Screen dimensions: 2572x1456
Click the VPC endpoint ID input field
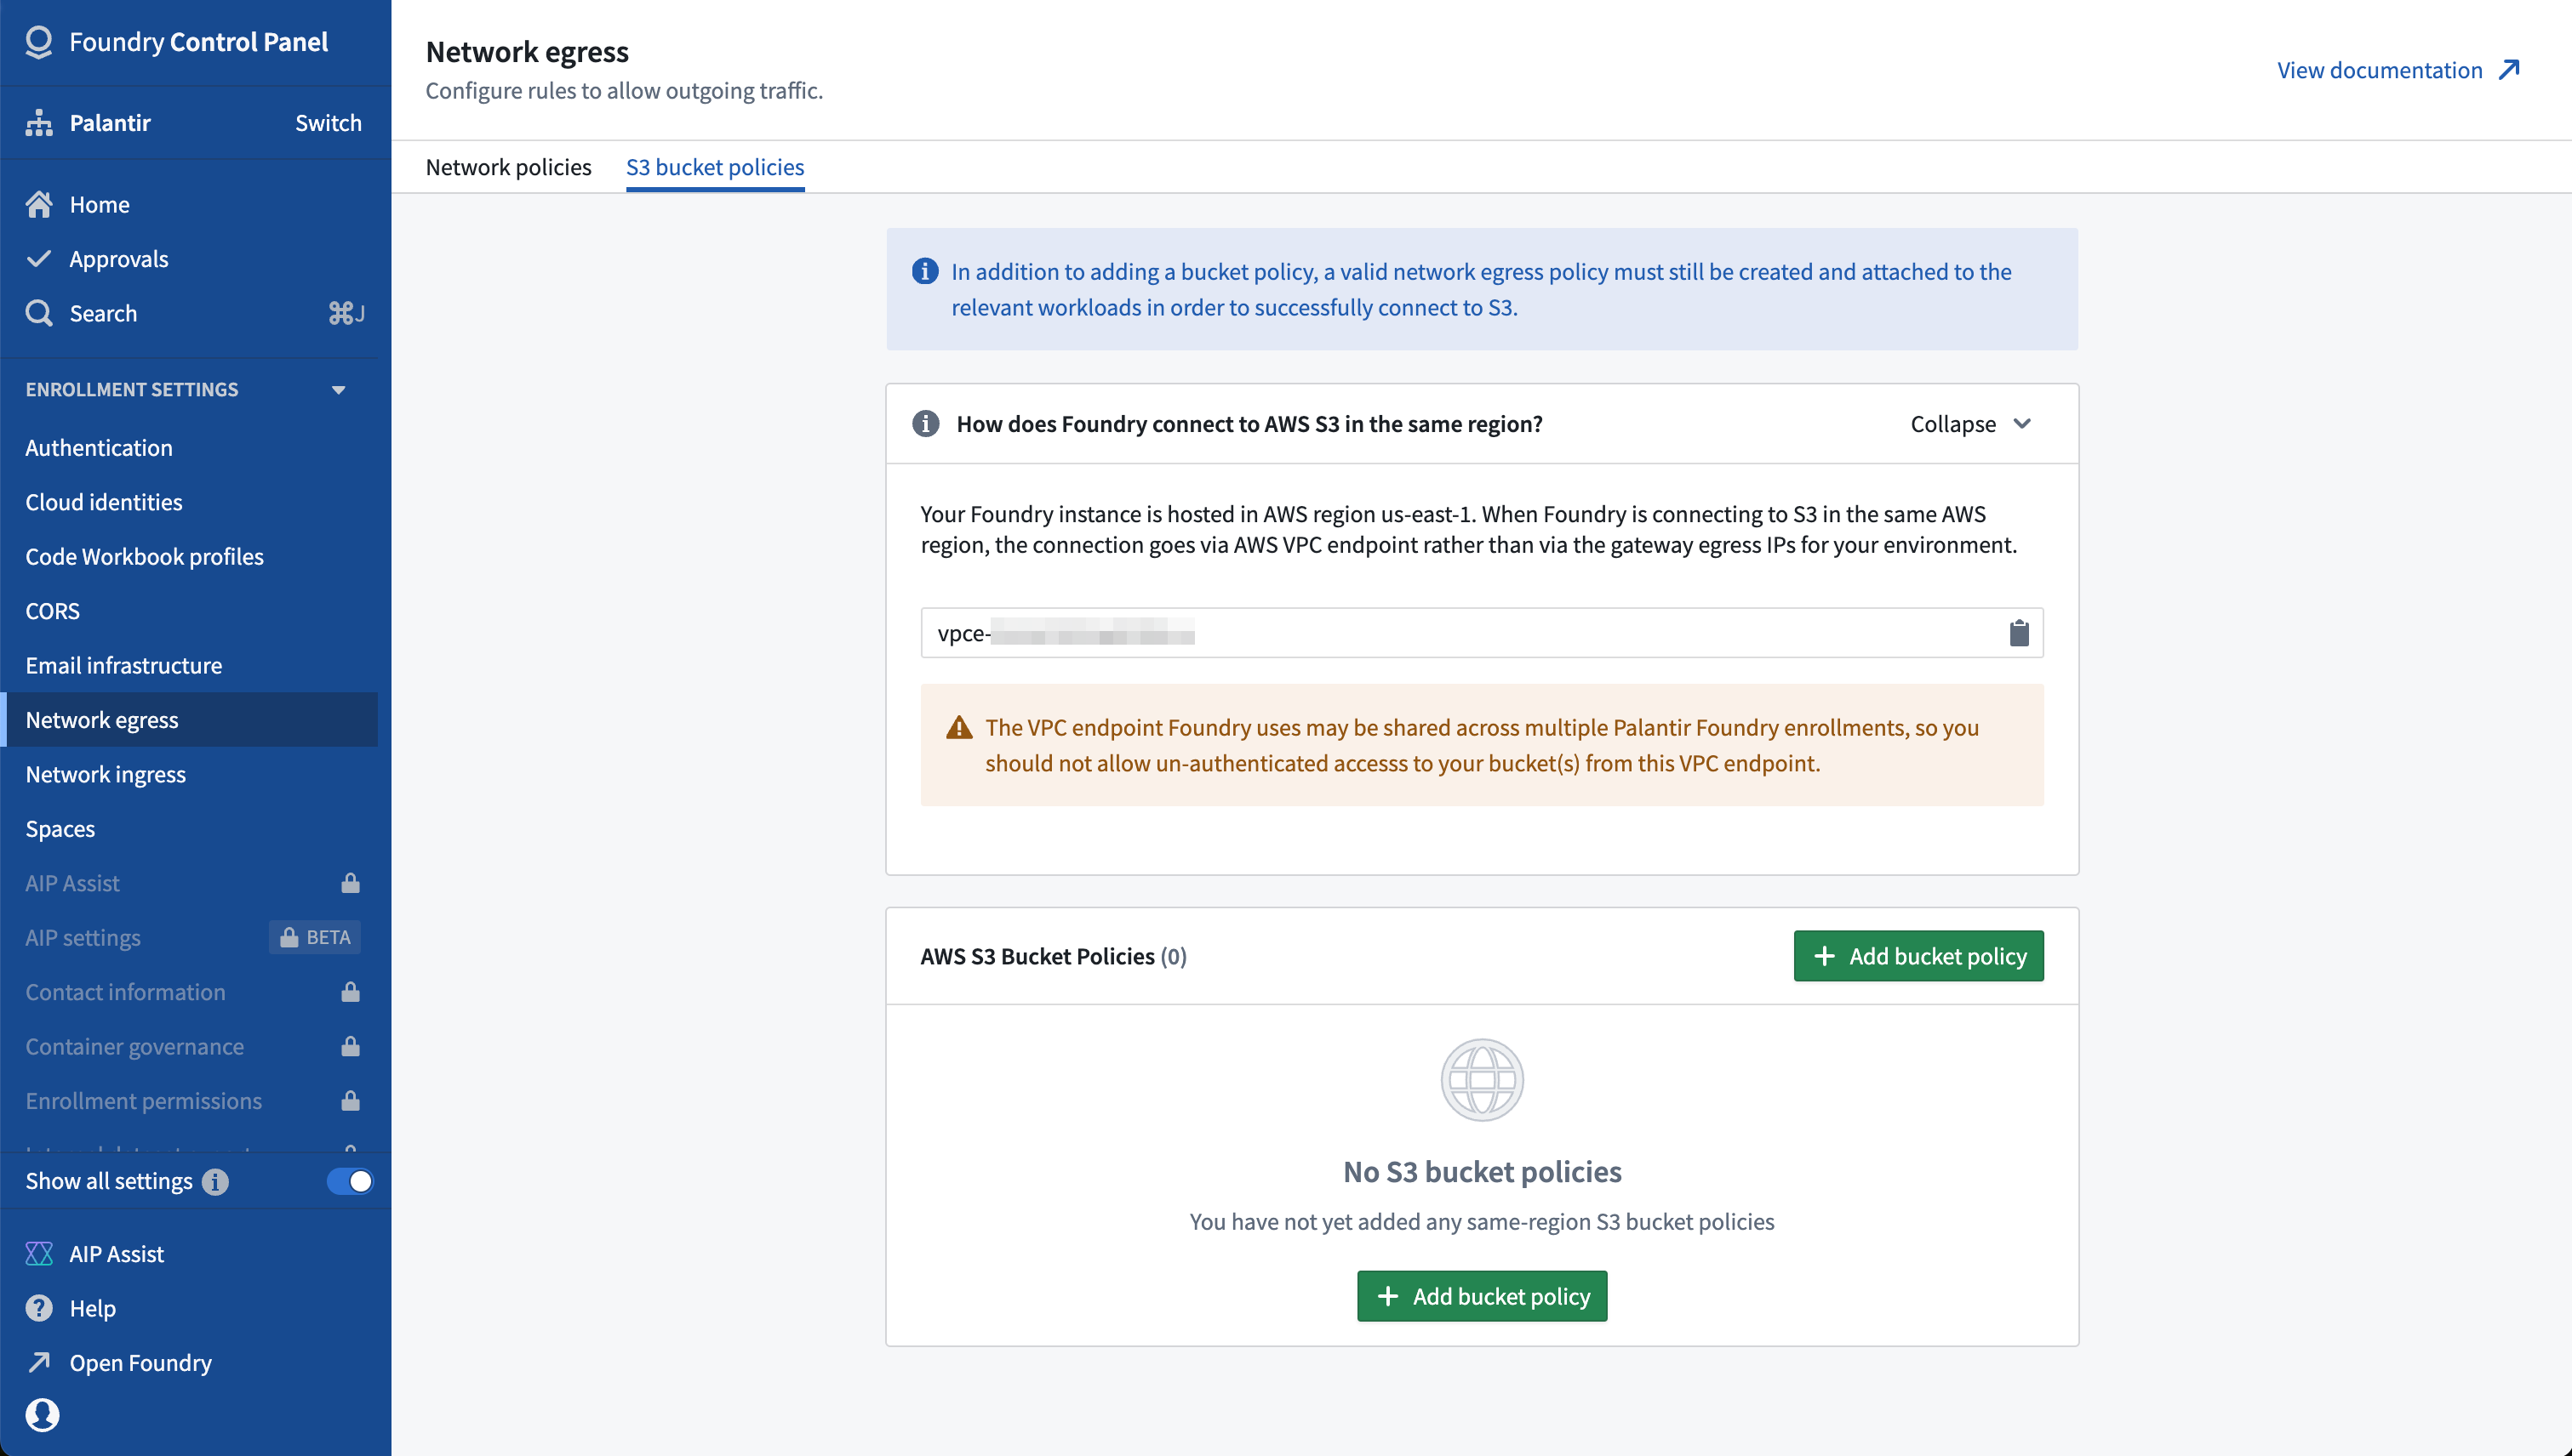(x=1480, y=634)
